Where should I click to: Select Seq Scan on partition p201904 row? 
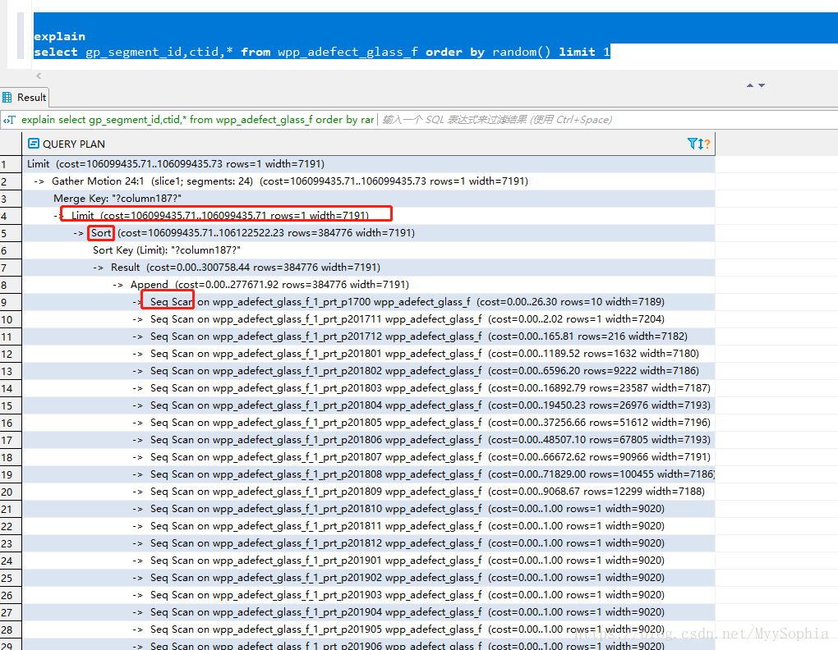(x=368, y=612)
